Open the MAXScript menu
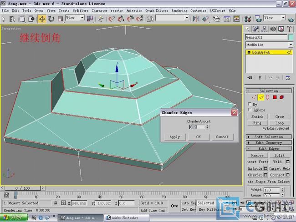Image resolution: width=296 pixels, height=222 pixels. (x=217, y=10)
